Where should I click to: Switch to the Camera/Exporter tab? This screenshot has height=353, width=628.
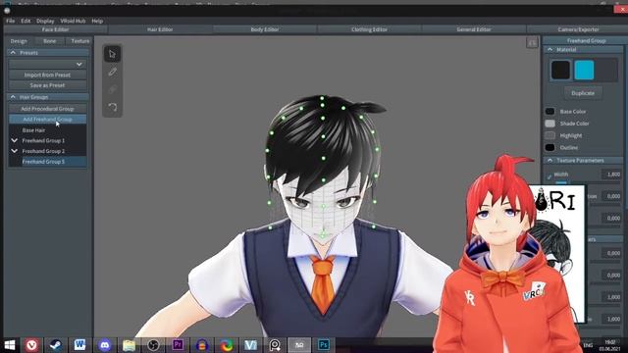tap(578, 29)
